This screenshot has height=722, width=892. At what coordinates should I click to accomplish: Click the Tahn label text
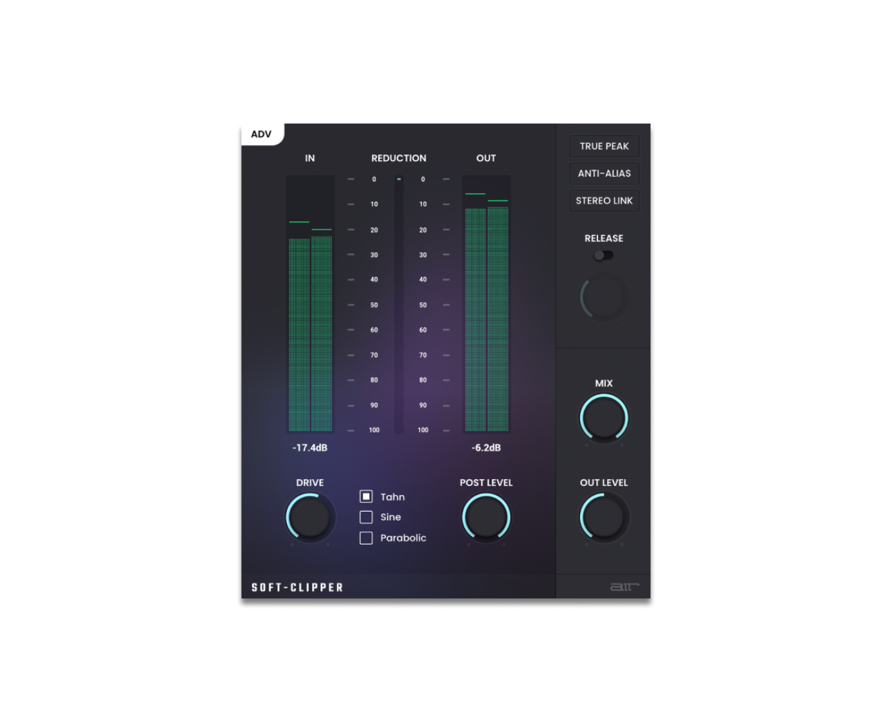click(x=393, y=497)
